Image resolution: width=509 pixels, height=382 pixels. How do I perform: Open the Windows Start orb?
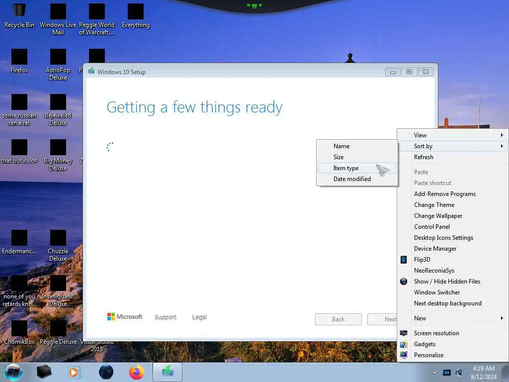[x=13, y=372]
